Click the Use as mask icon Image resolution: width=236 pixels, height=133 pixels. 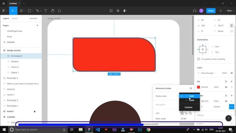point(125,11)
